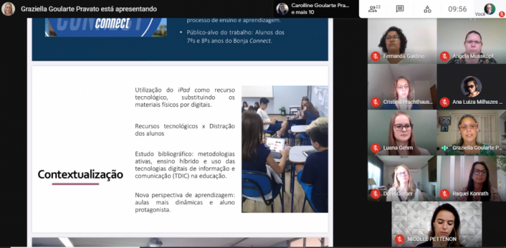Click the 'e mais 10' participants text

point(302,12)
